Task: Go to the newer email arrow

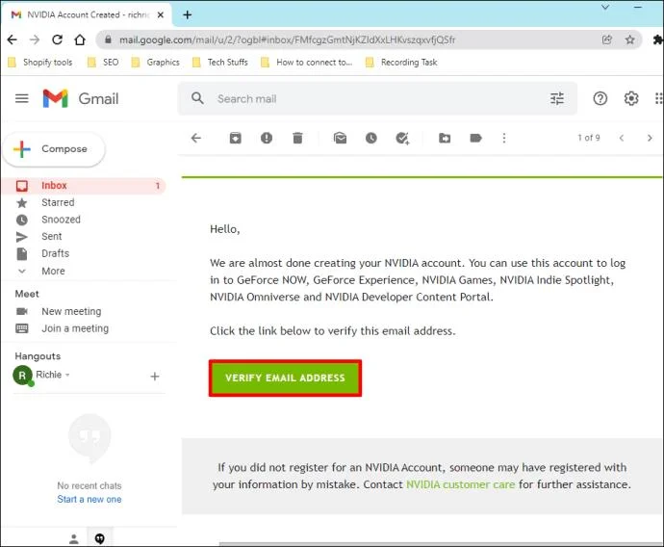Action: point(622,138)
